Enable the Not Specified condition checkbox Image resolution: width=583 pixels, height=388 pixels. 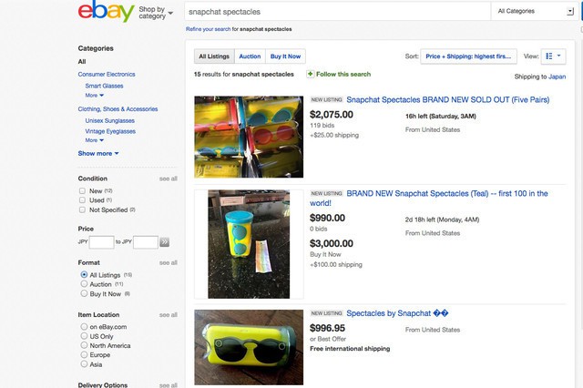point(83,209)
